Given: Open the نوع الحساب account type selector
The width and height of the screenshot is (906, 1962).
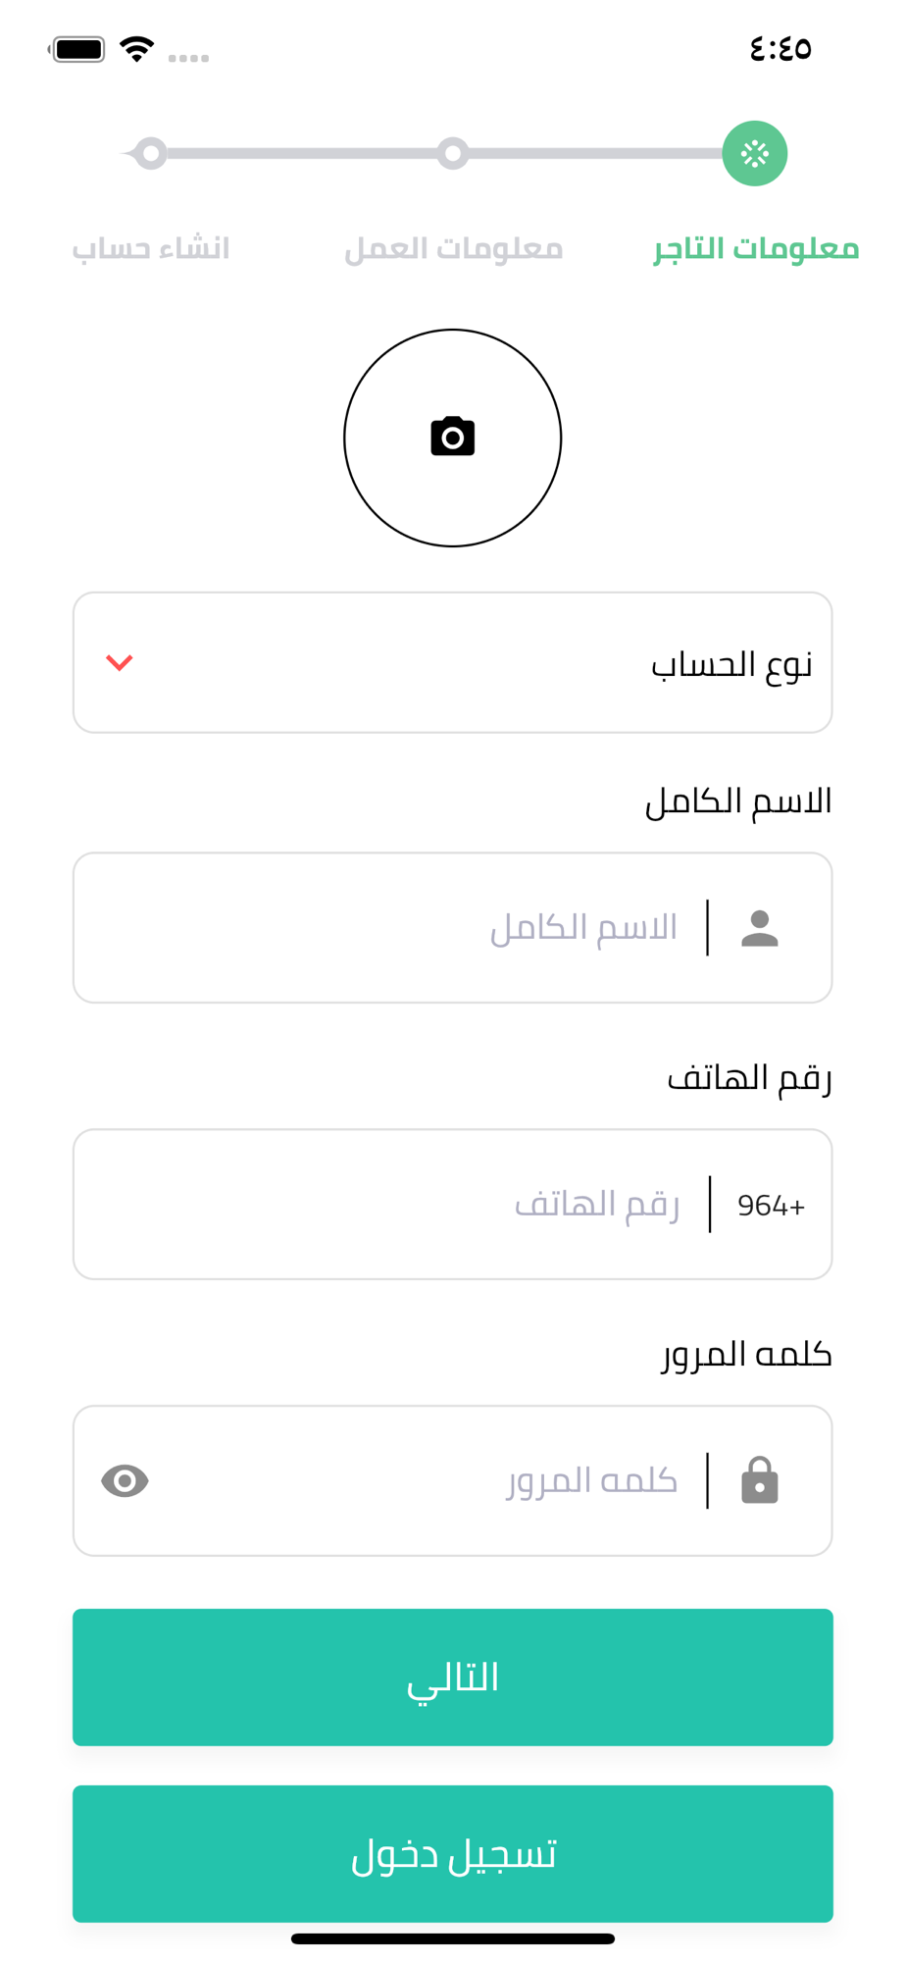Looking at the screenshot, I should [x=453, y=662].
